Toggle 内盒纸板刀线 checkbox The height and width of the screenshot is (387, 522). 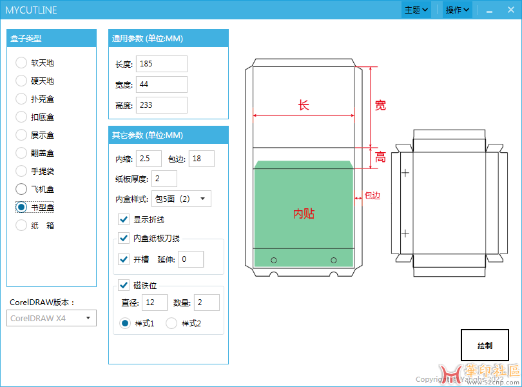[x=124, y=238]
